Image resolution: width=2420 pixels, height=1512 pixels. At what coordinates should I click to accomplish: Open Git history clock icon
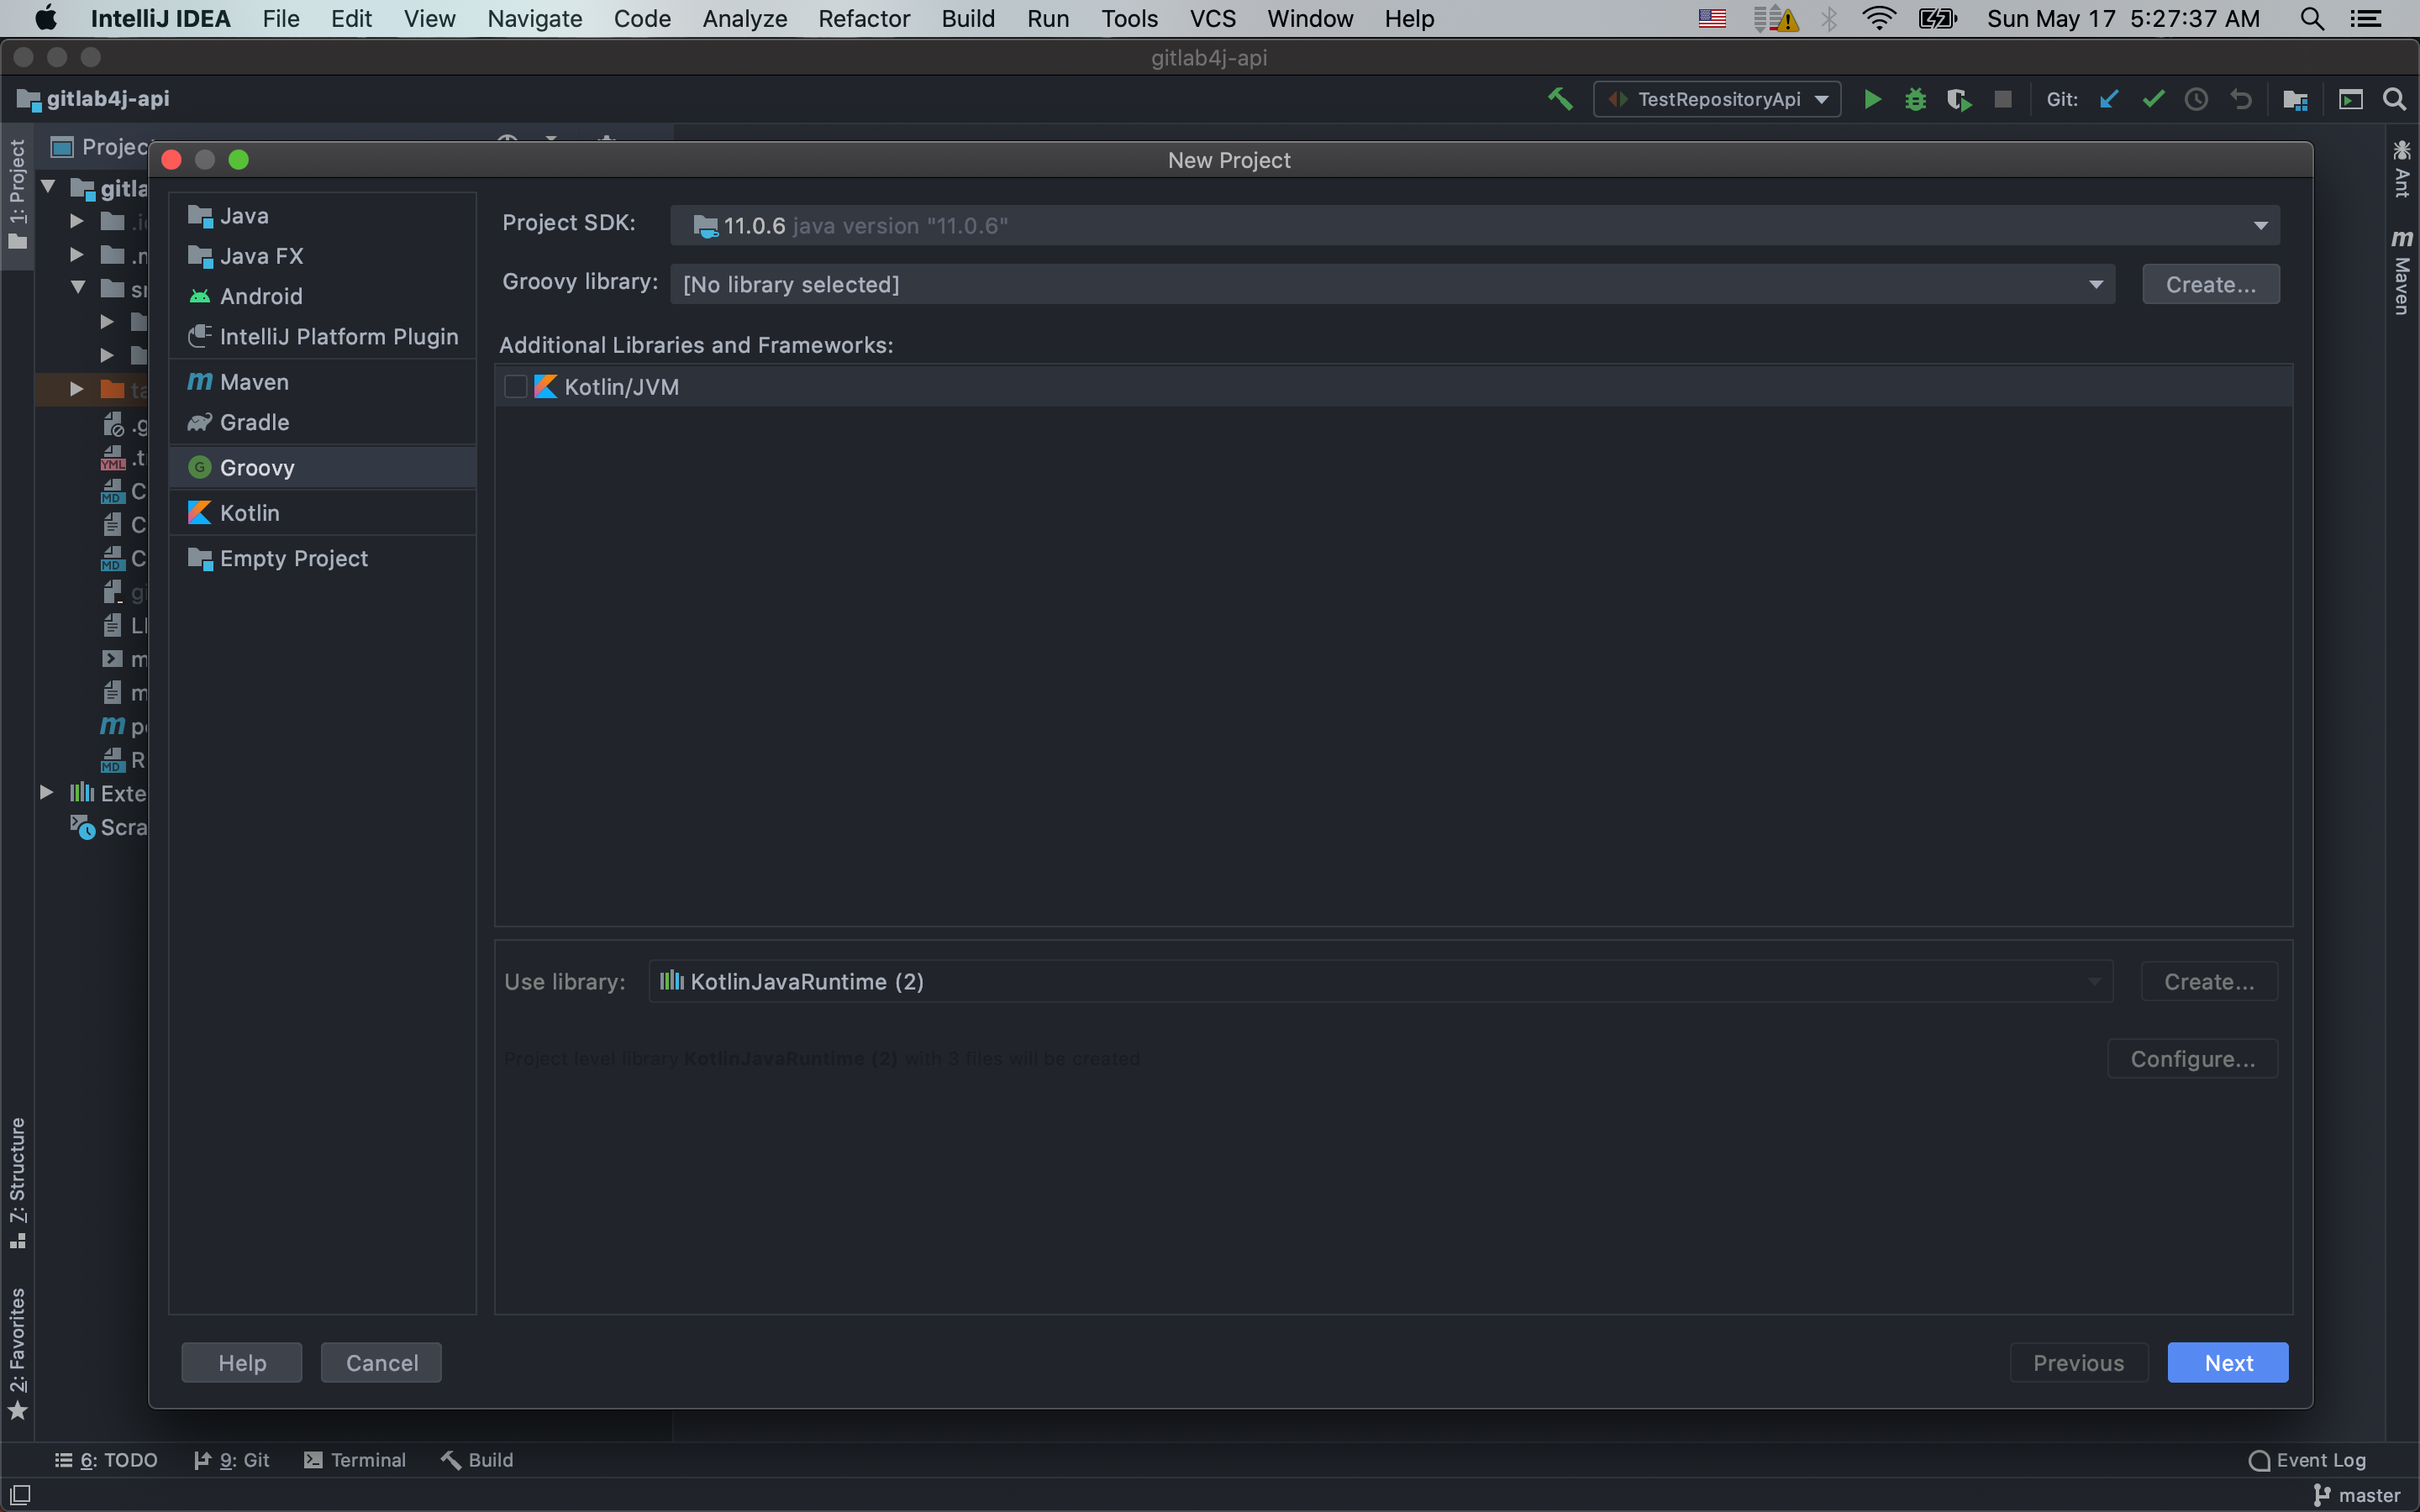click(2196, 99)
